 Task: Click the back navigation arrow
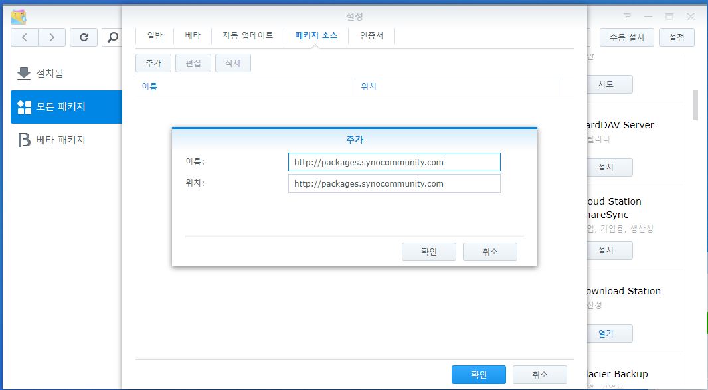(25, 37)
